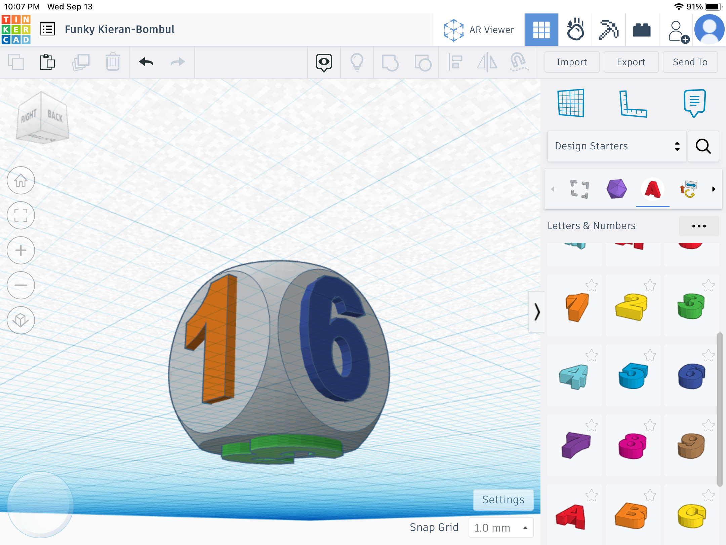Select the red A Letters tab
This screenshot has width=726, height=545.
(653, 189)
